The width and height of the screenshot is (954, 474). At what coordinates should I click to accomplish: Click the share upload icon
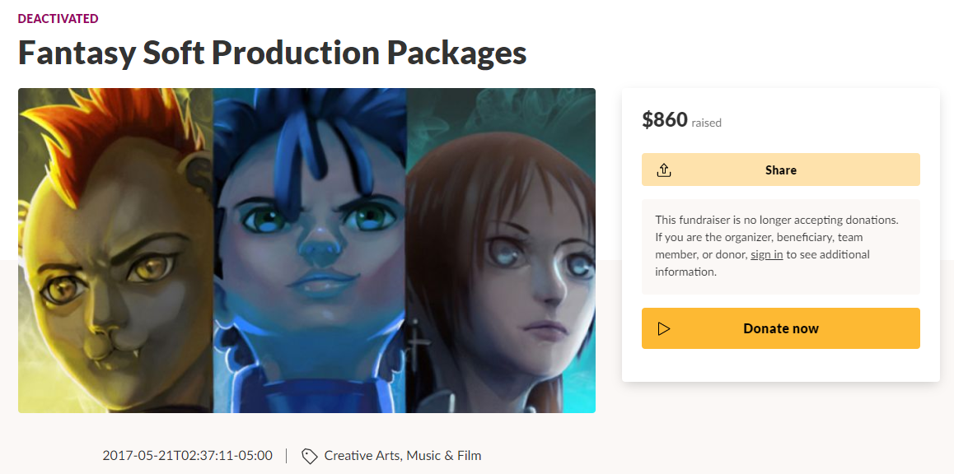[x=664, y=170]
